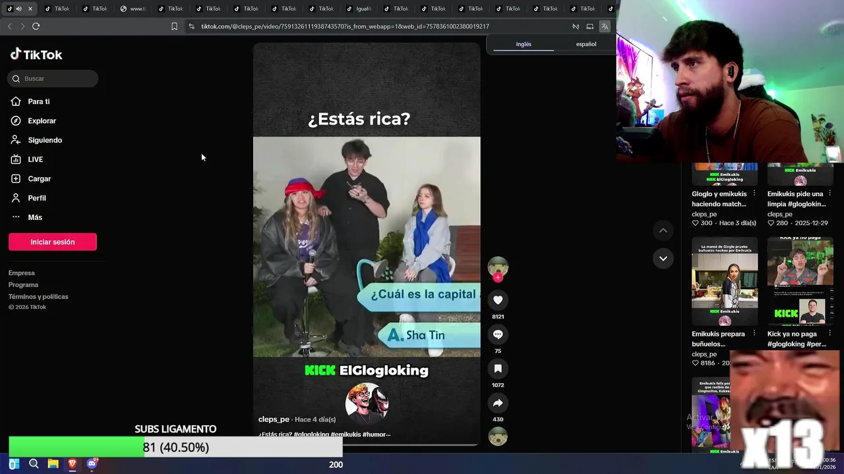Open the cleps_pe username under the video

274,419
